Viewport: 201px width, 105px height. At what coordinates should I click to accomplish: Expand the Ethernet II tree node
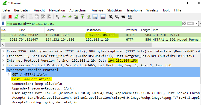point(3,56)
